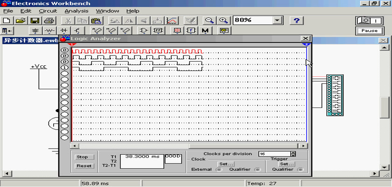Click the Zoom In magnifier icon
The width and height of the screenshot is (392, 187).
224,21
